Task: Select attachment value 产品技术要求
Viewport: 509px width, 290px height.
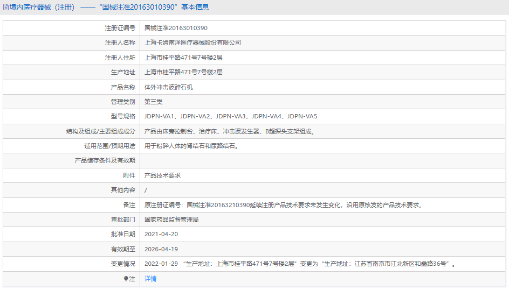Action: [x=162, y=175]
